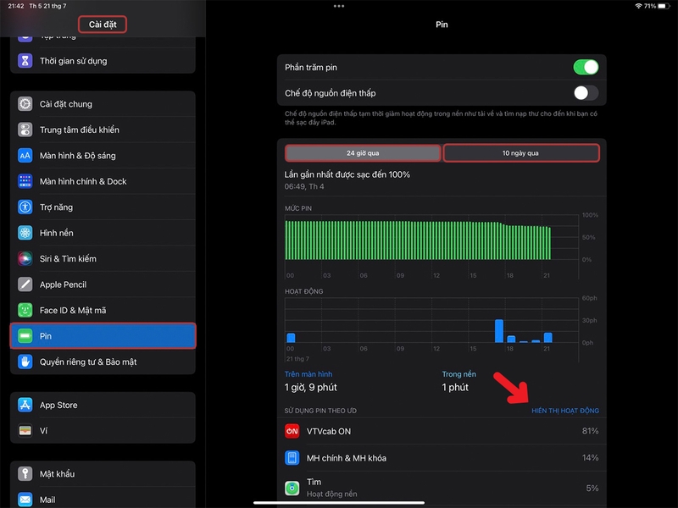Image resolution: width=678 pixels, height=508 pixels.
Task: Open the Siri & Tìm kiếm icon
Action: tap(25, 259)
